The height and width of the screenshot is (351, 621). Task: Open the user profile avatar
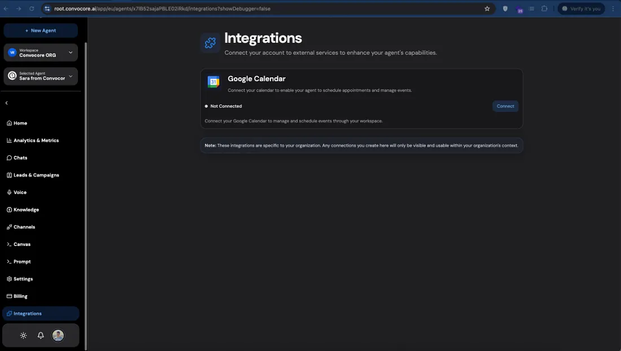[58, 336]
